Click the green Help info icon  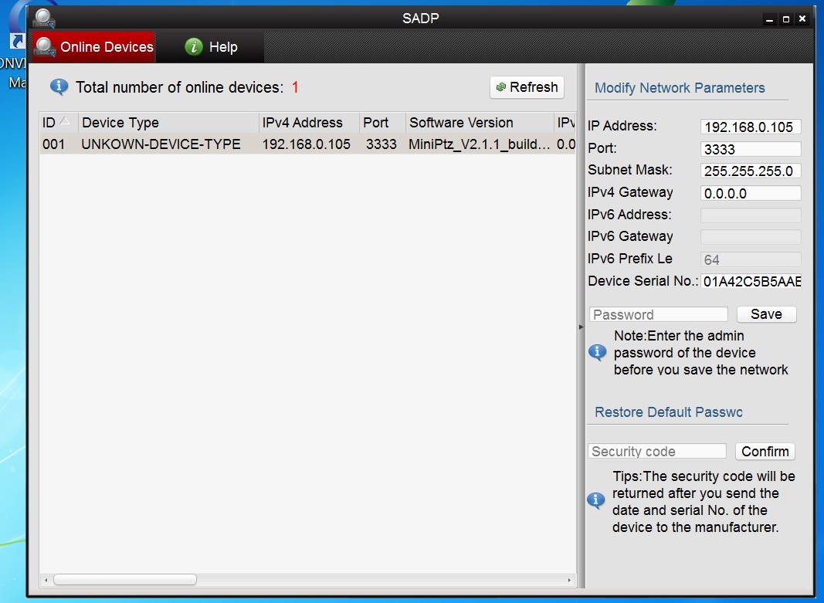[x=193, y=47]
